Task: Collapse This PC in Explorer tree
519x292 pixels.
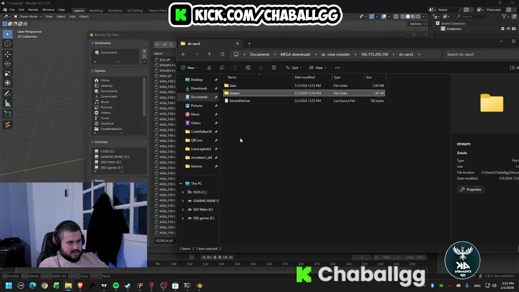Action: (181, 184)
